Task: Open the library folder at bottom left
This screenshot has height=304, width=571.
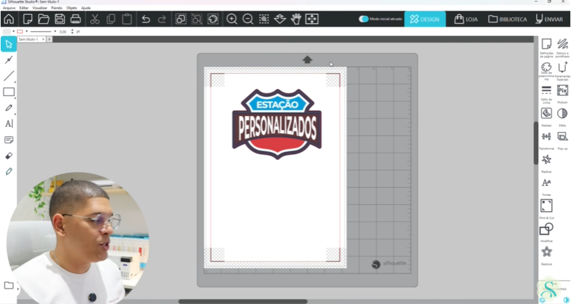Action: point(9,285)
